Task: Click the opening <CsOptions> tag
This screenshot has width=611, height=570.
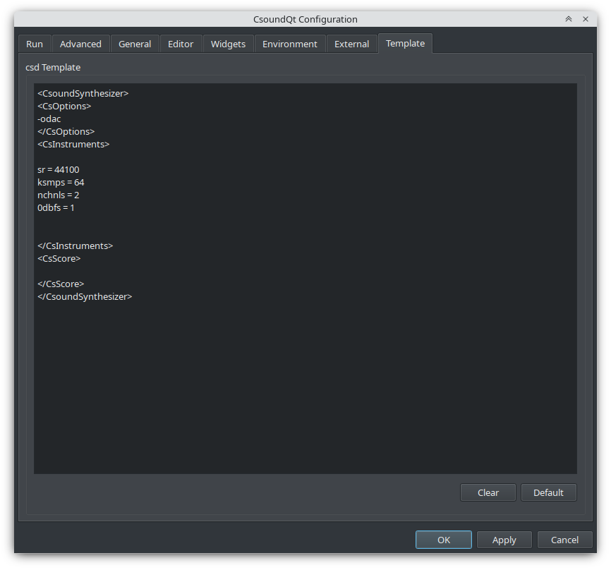Action: tap(64, 107)
